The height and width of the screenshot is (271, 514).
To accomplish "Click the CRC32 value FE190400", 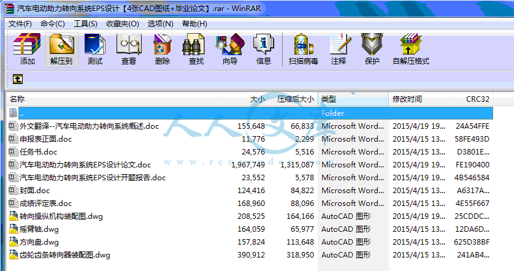I will [472, 165].
